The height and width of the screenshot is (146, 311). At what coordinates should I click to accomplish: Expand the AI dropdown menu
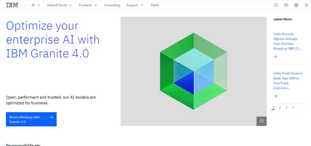[x=36, y=5]
